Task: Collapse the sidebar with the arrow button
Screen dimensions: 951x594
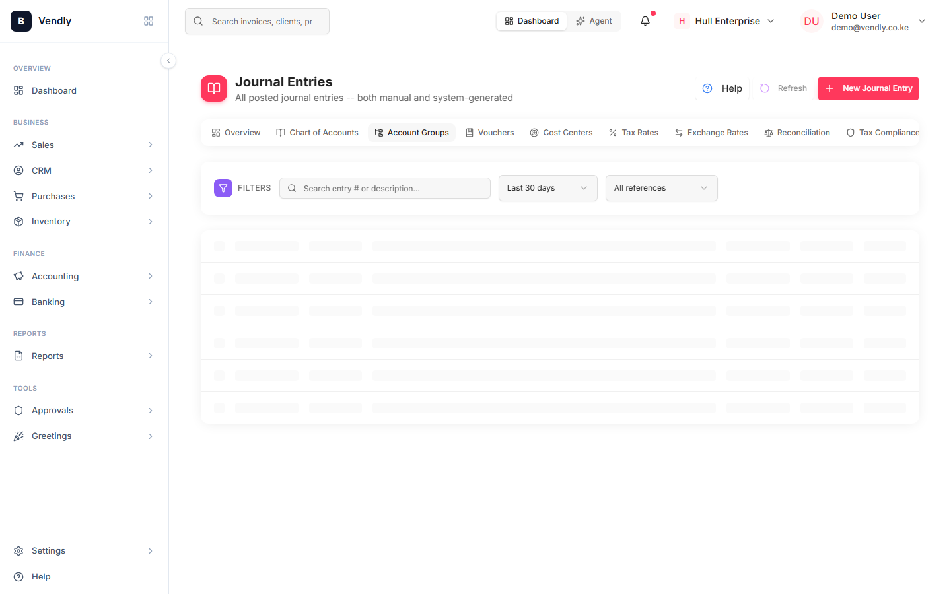Action: [168, 61]
